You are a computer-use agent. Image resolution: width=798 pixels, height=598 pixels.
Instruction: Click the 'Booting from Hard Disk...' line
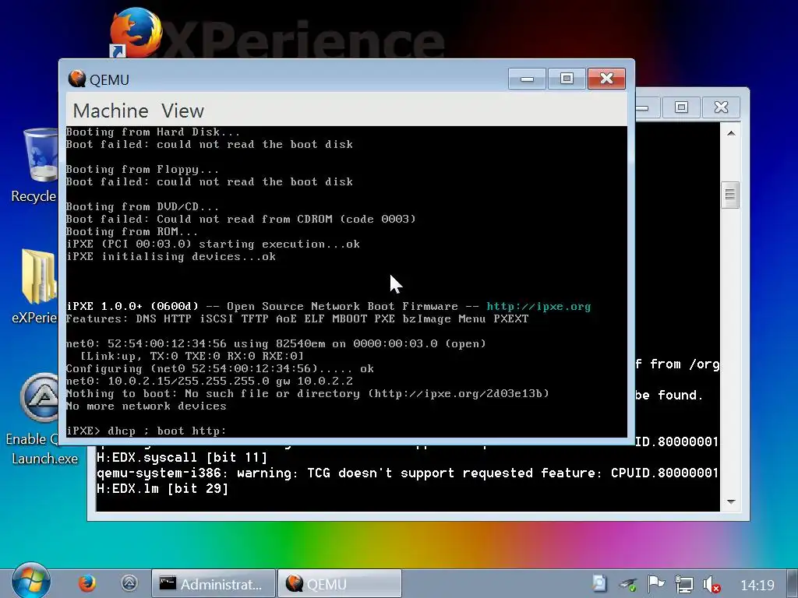[x=153, y=132]
